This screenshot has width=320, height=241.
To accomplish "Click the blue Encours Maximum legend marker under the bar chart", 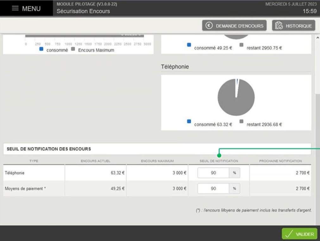I will (41, 50).
